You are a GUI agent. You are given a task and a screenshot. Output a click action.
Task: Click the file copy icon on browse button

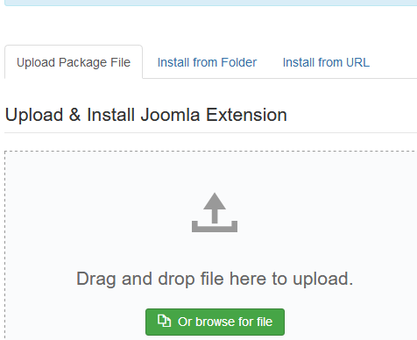click(x=164, y=321)
